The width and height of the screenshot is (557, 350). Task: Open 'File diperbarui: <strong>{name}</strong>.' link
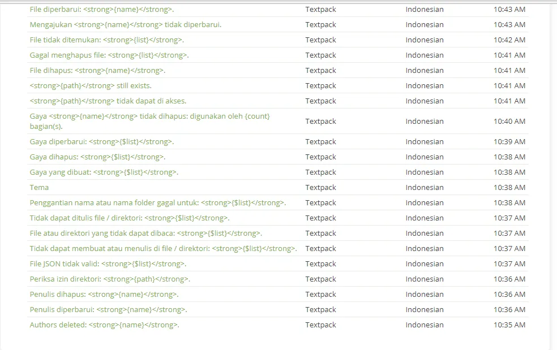click(101, 10)
